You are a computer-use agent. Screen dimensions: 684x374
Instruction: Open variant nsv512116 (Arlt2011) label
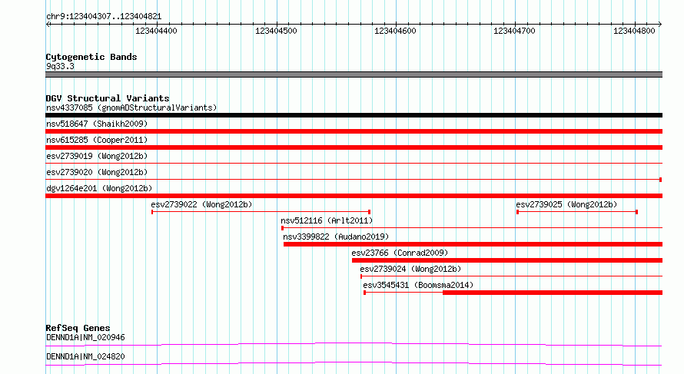[327, 220]
